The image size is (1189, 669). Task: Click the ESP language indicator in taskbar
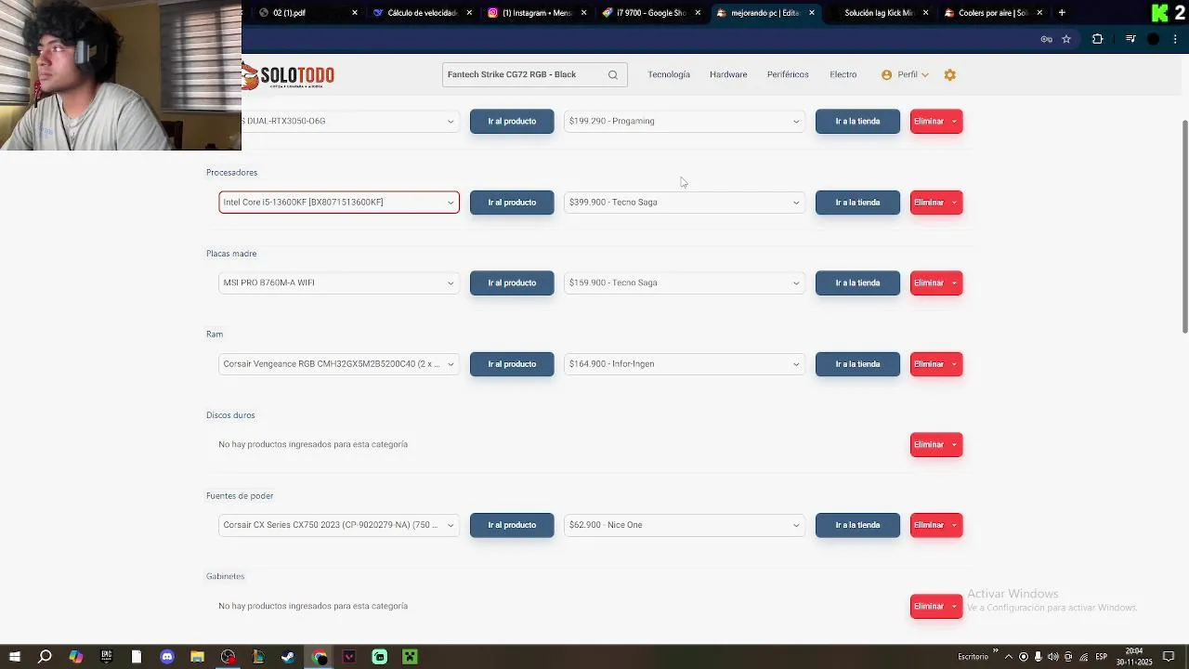click(1101, 657)
